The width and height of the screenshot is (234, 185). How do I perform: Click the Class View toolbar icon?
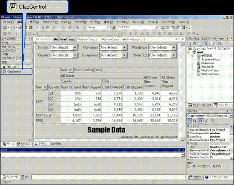coord(183,27)
